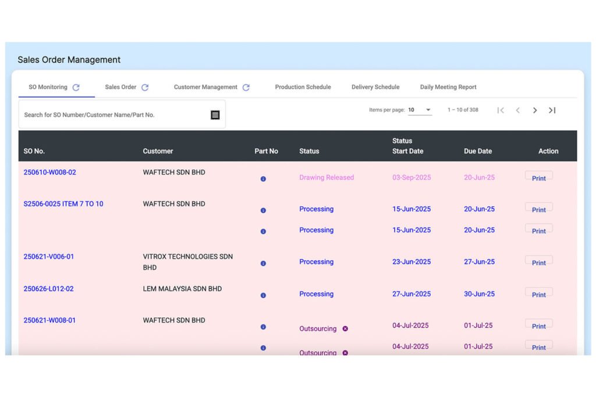Open sales order 250621-V006-01 link
This screenshot has height=397, width=596.
point(49,257)
